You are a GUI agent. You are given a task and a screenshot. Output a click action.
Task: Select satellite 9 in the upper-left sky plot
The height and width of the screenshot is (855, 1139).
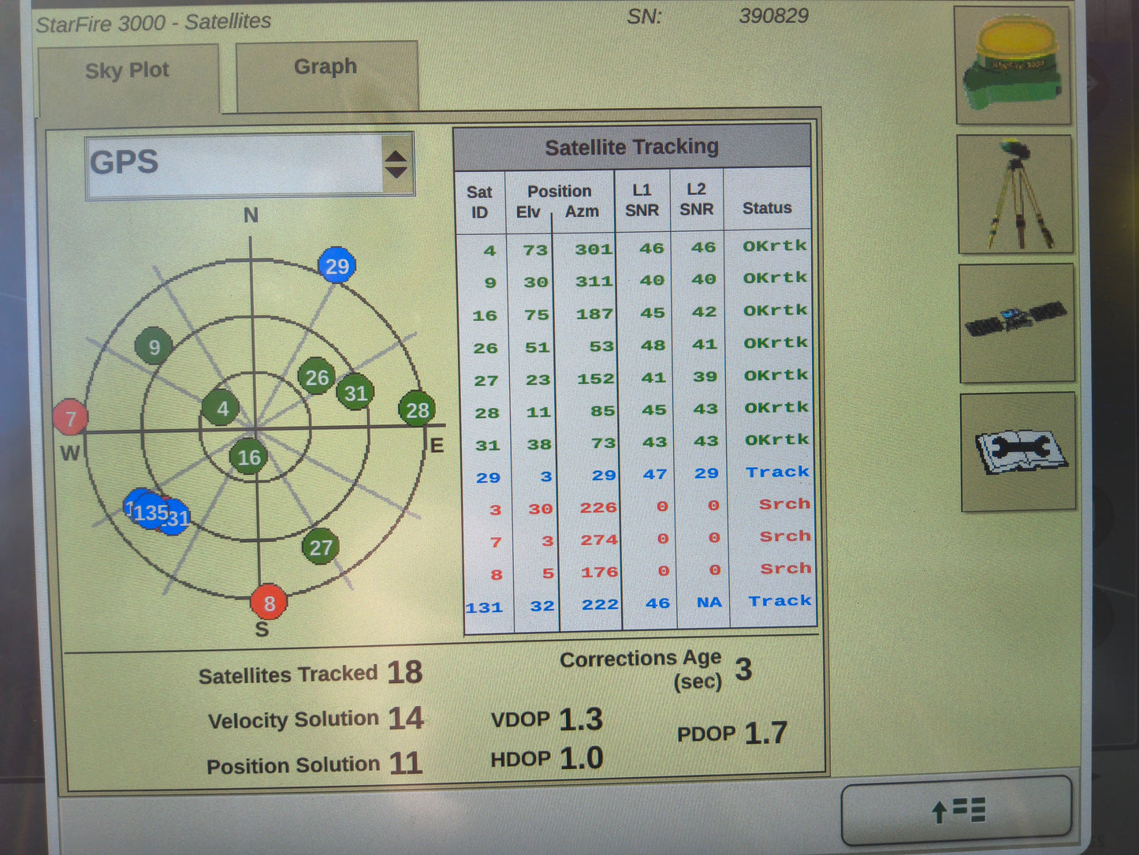pos(153,347)
